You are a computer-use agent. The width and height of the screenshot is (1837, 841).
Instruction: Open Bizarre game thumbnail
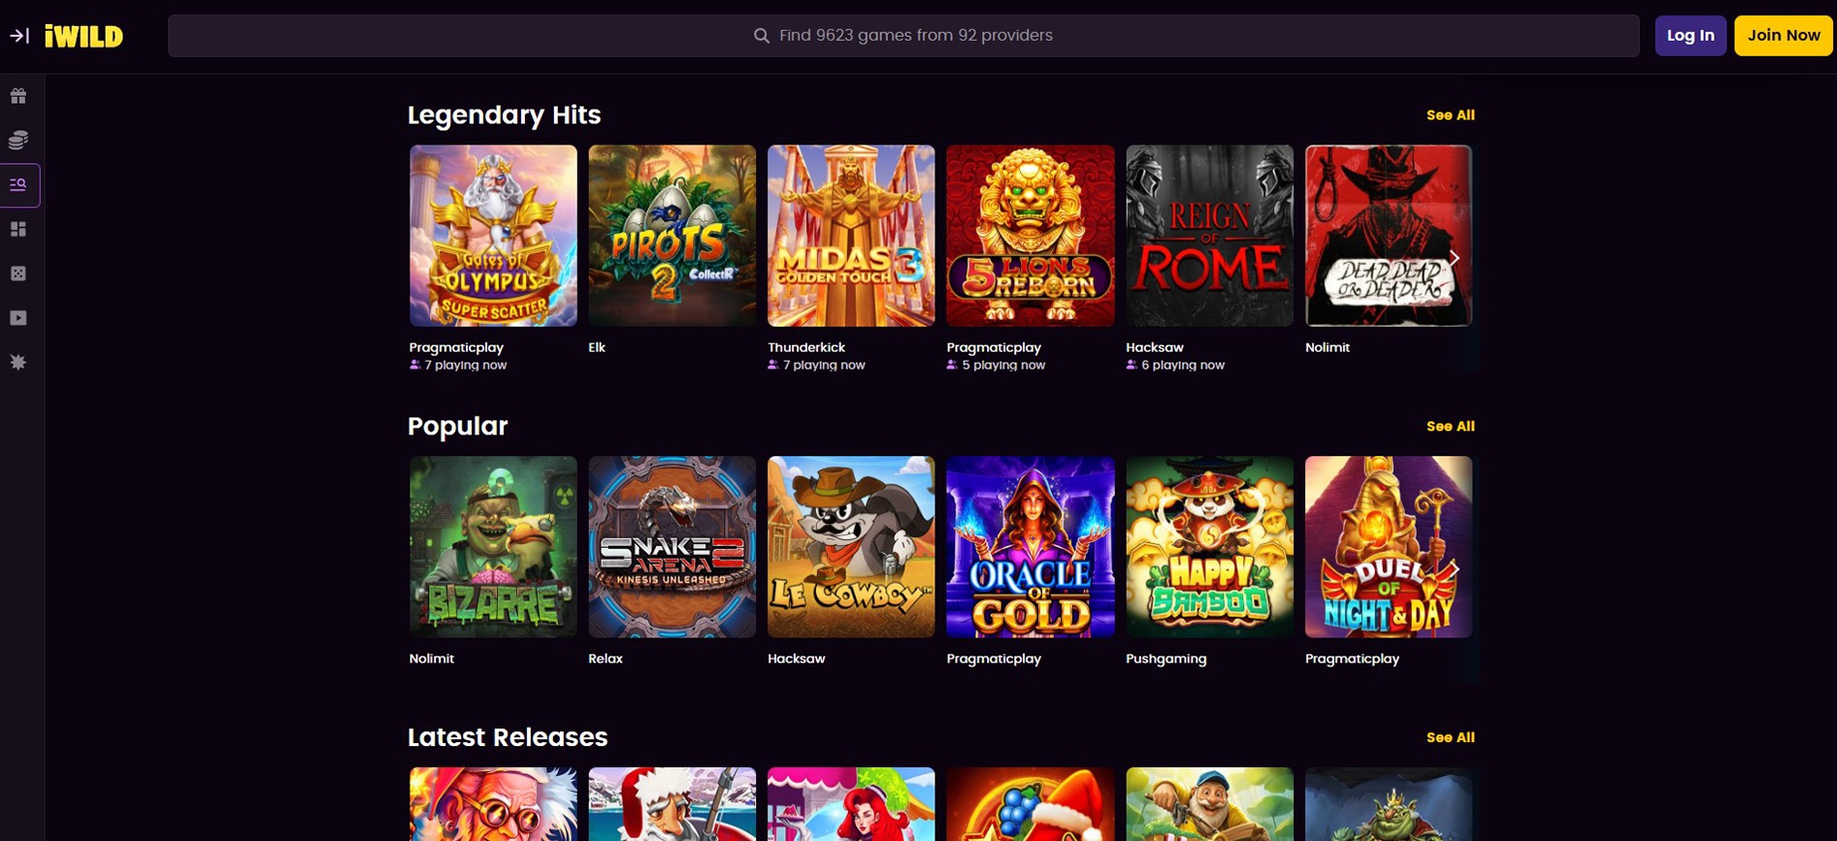(x=493, y=547)
